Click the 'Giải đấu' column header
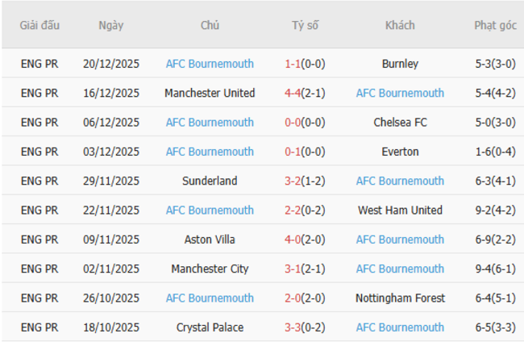This screenshot has height=346, width=524. 40,26
